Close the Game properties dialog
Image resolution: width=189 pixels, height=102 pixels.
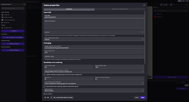144,5
